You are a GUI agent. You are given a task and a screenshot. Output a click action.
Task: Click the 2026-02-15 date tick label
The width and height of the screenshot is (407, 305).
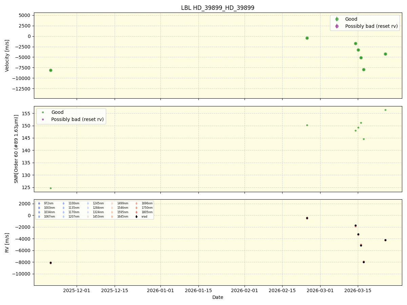pyautogui.click(x=282, y=290)
